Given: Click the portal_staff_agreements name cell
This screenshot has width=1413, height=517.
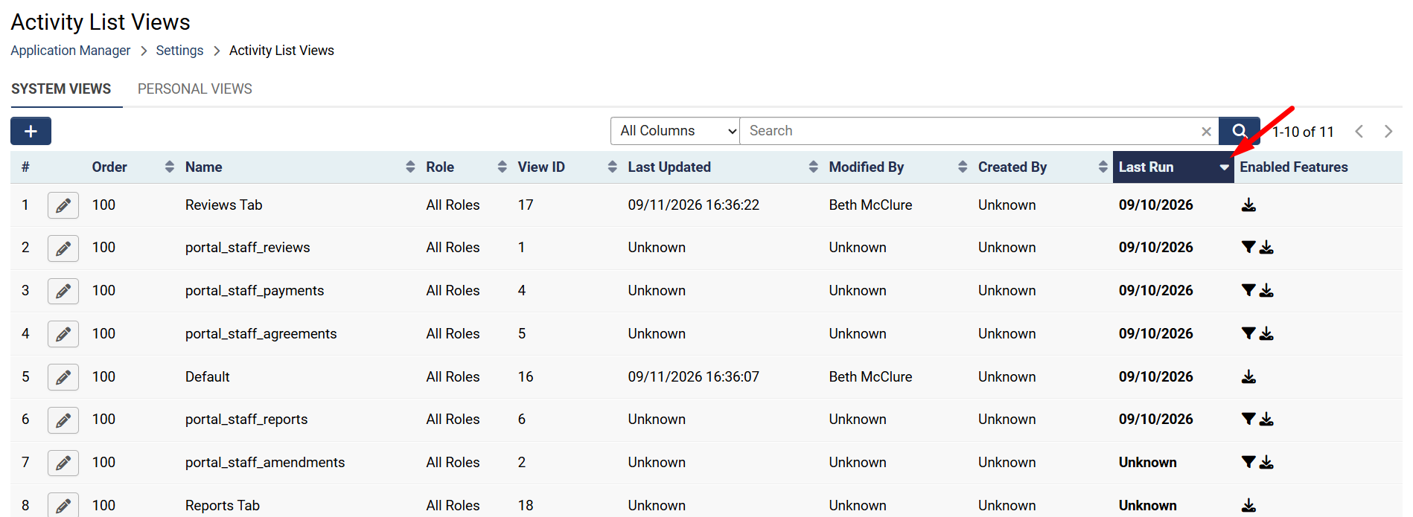Looking at the screenshot, I should (261, 334).
